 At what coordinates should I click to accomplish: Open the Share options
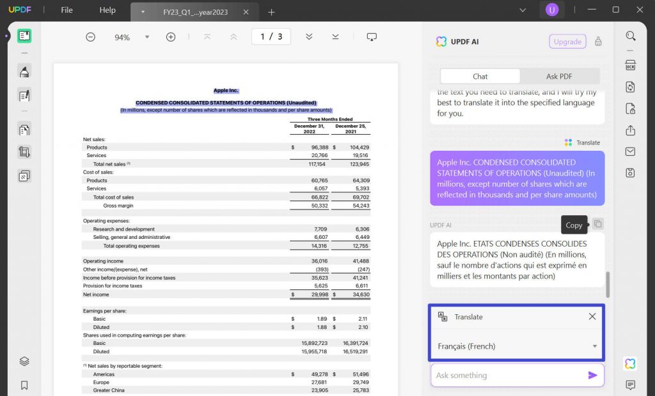point(630,130)
